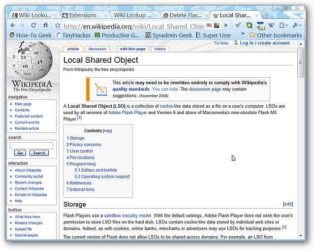Open the Adobe Flash Player link

(x=127, y=113)
